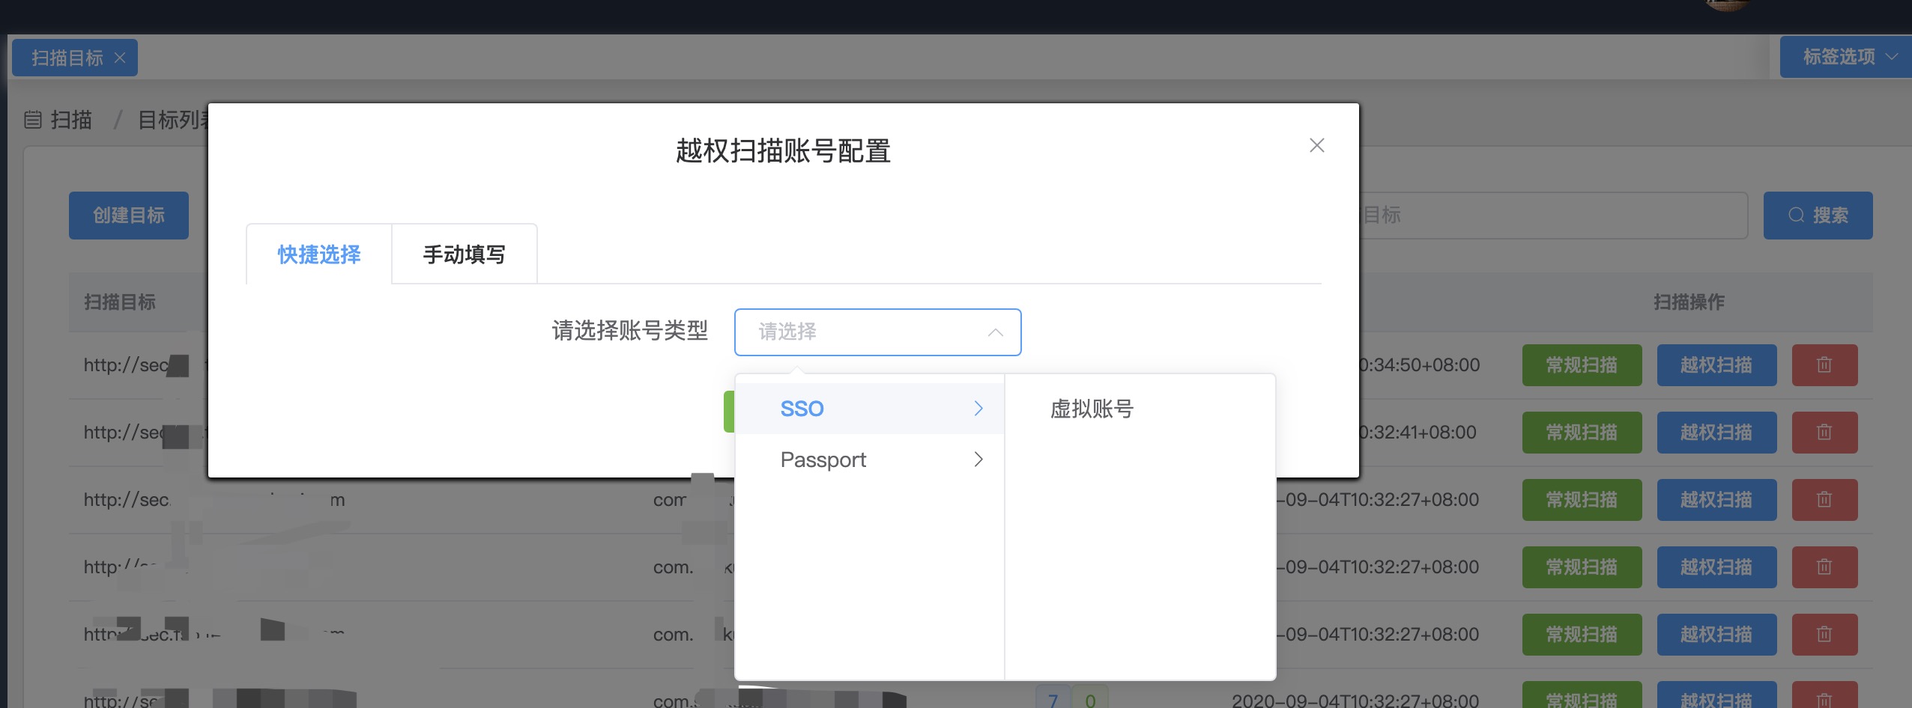Close the 越权扫描账号配置 dialog
Viewport: 1912px width, 708px height.
tap(1316, 145)
